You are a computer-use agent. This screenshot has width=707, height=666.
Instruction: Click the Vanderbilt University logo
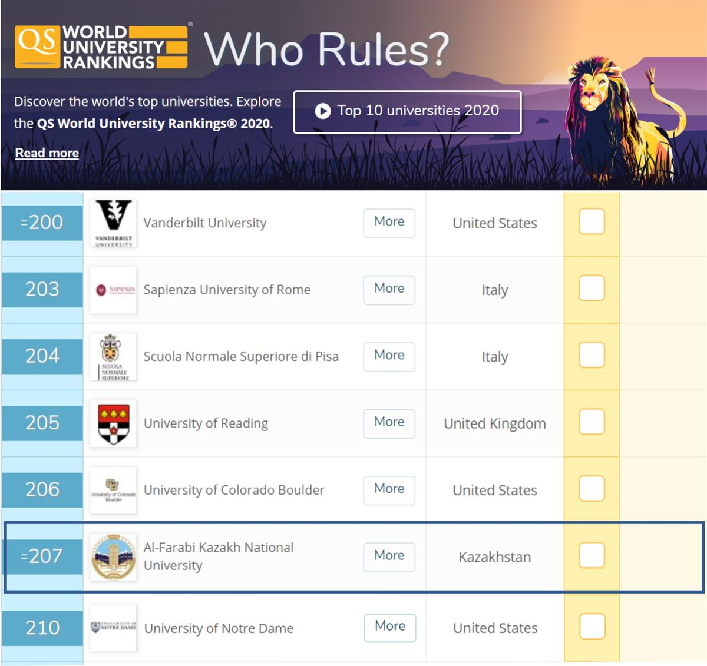point(113,223)
